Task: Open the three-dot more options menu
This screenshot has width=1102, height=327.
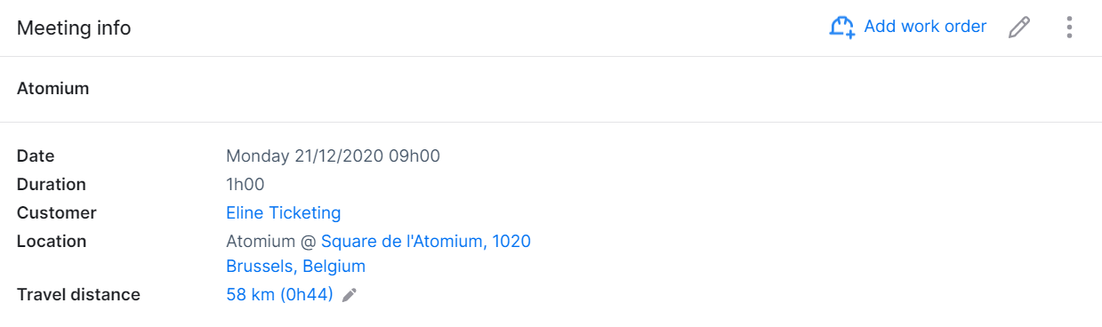Action: pyautogui.click(x=1069, y=28)
